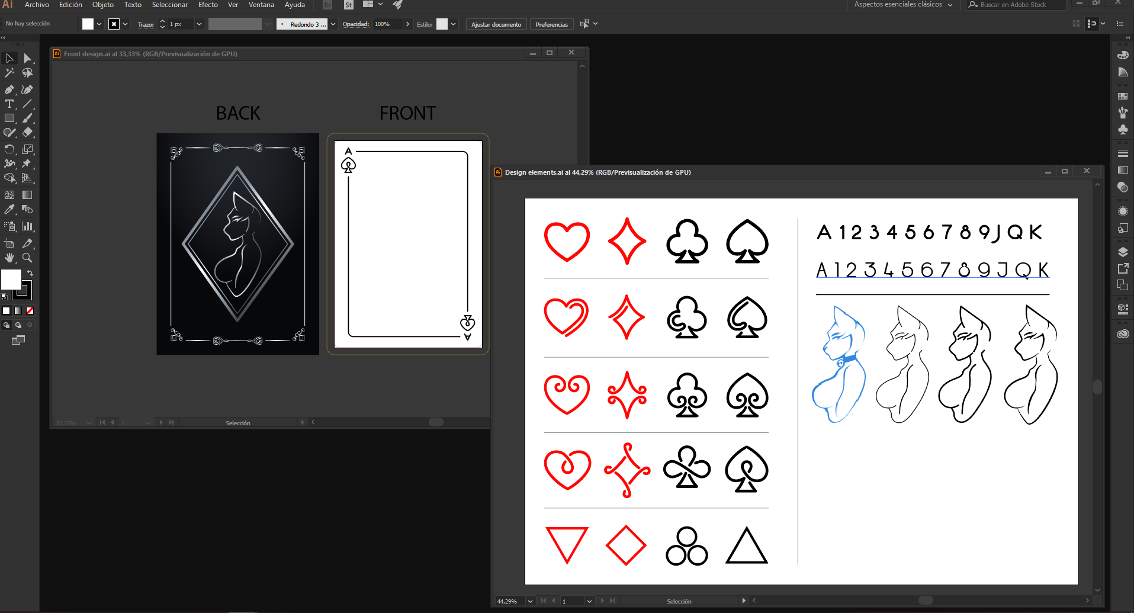Open artboard number dropdown in Design elements window
The height and width of the screenshot is (613, 1134).
click(589, 601)
